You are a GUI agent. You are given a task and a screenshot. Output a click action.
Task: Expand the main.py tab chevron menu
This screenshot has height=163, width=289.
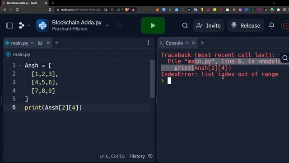tap(32, 43)
